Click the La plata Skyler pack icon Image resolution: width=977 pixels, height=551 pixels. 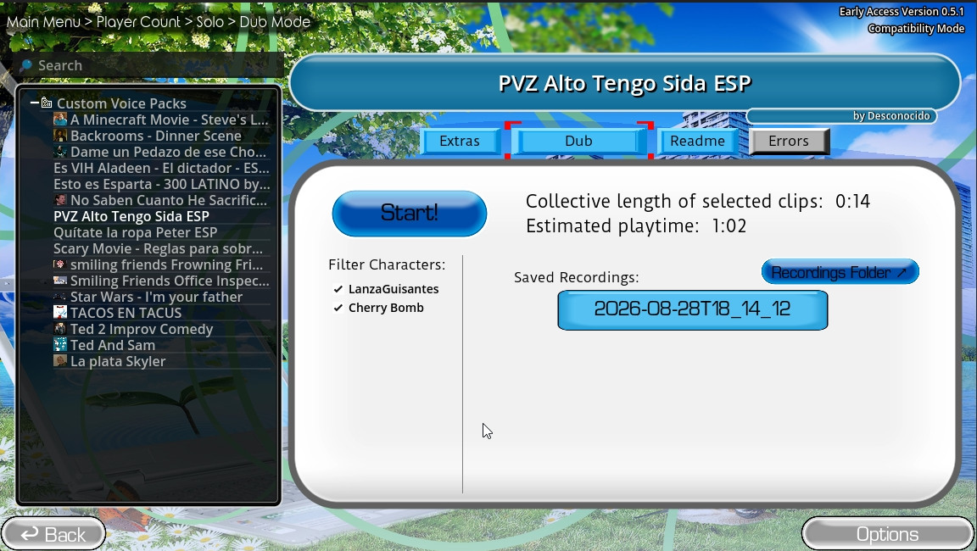pyautogui.click(x=60, y=361)
